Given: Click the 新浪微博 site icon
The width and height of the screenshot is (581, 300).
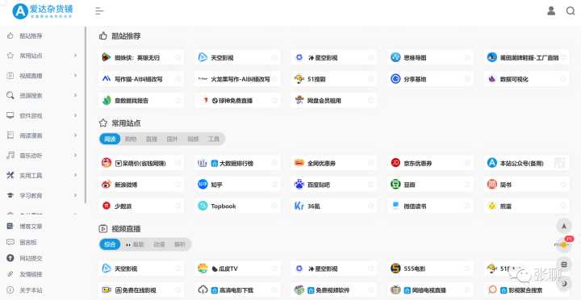Looking at the screenshot, I should pyautogui.click(x=107, y=184).
